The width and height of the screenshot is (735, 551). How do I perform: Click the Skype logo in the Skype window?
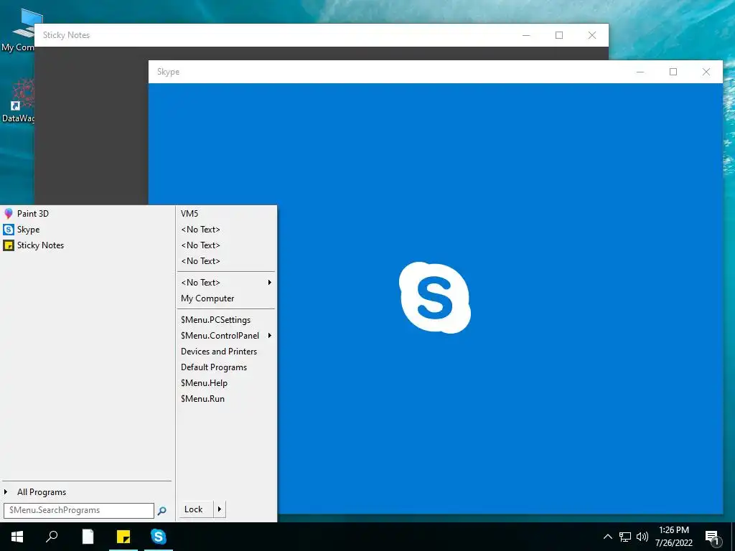click(x=434, y=298)
